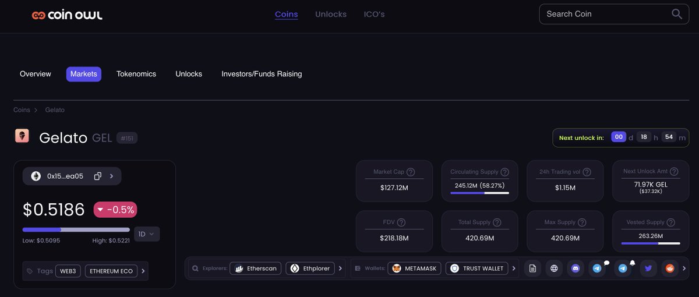Click the $0.5186 price
Image resolution: width=699 pixels, height=297 pixels.
pos(54,210)
